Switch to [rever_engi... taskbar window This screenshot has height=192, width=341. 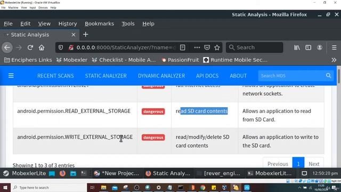pyautogui.click(x=219, y=173)
